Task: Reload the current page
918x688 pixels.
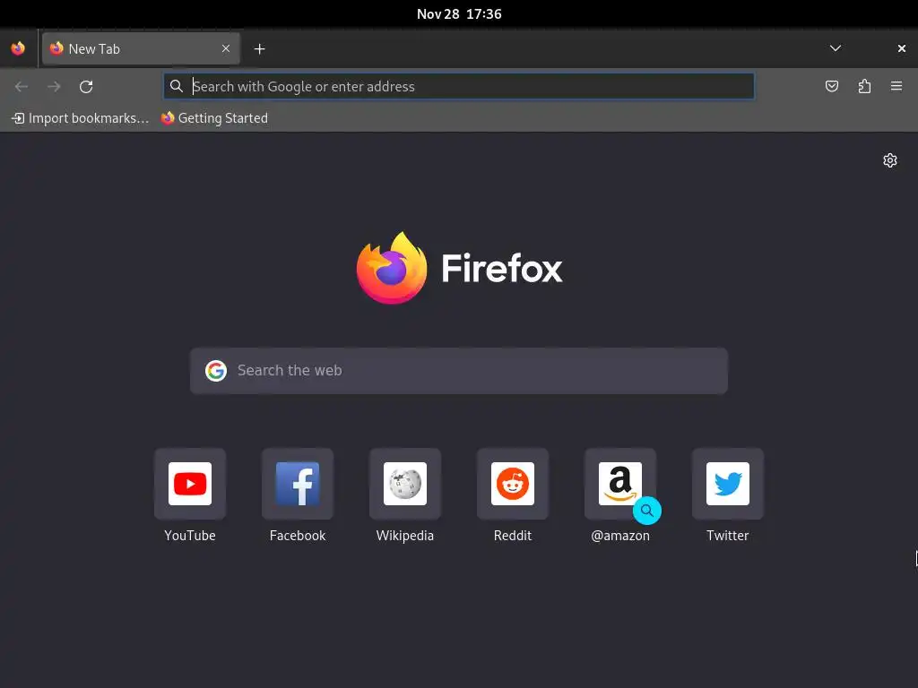Action: click(x=86, y=87)
